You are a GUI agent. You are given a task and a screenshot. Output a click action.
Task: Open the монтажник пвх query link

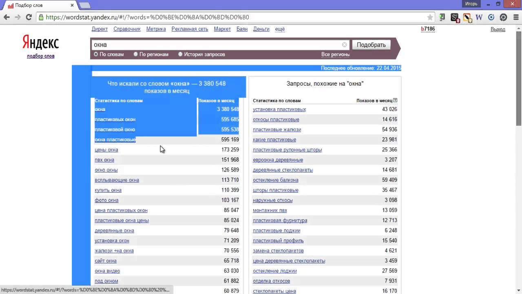(x=270, y=210)
